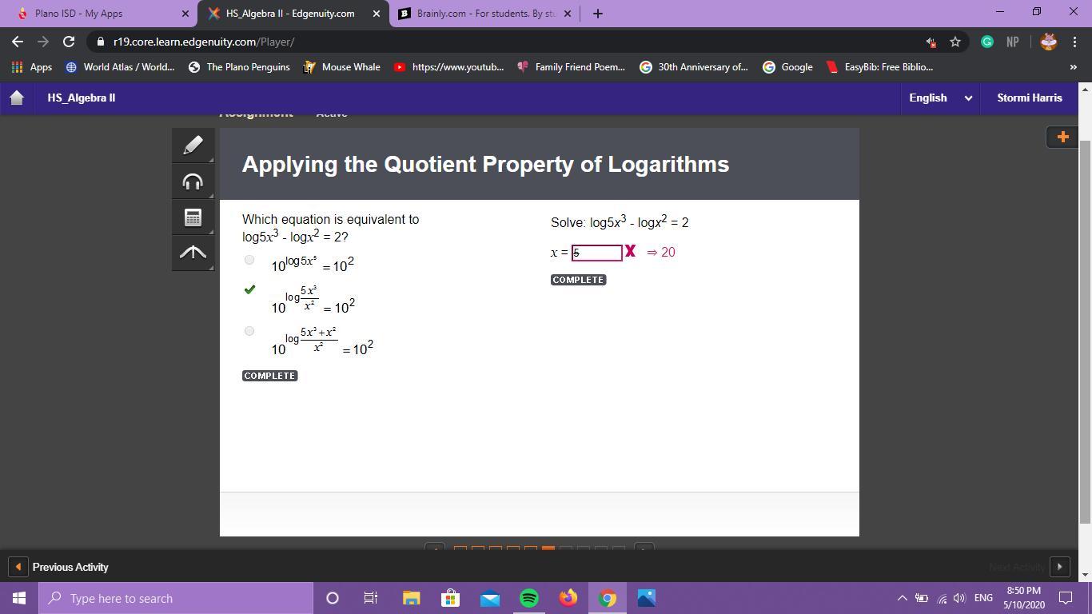Open Microsoft Store from the taskbar

click(450, 598)
